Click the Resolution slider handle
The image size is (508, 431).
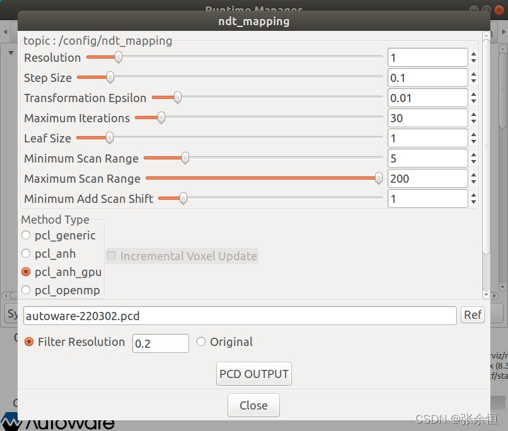(x=118, y=57)
